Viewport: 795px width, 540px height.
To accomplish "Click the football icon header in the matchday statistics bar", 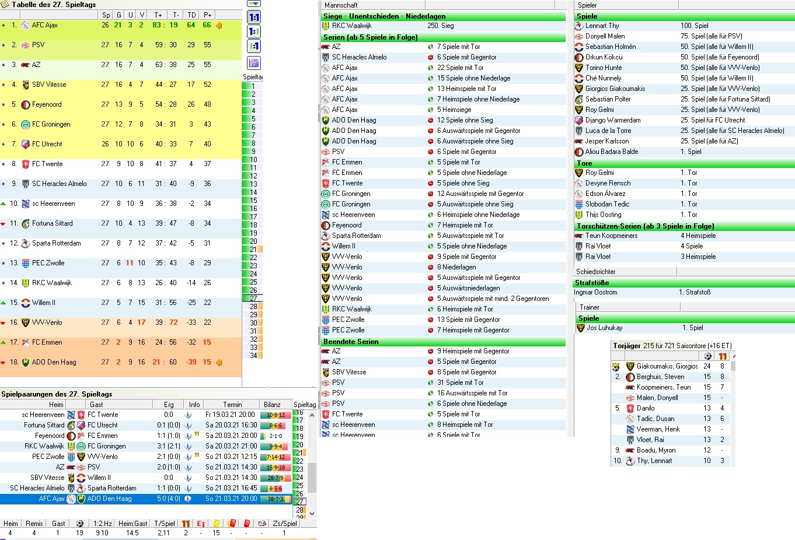I will pos(80,524).
